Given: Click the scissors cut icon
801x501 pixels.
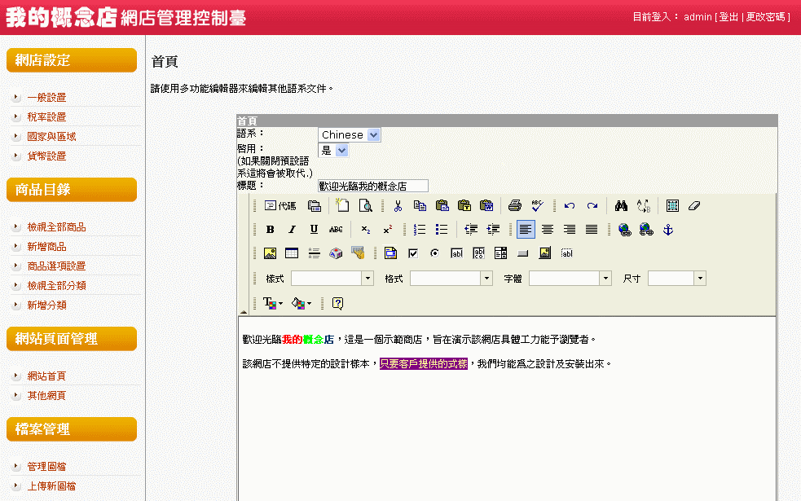Looking at the screenshot, I should (398, 205).
